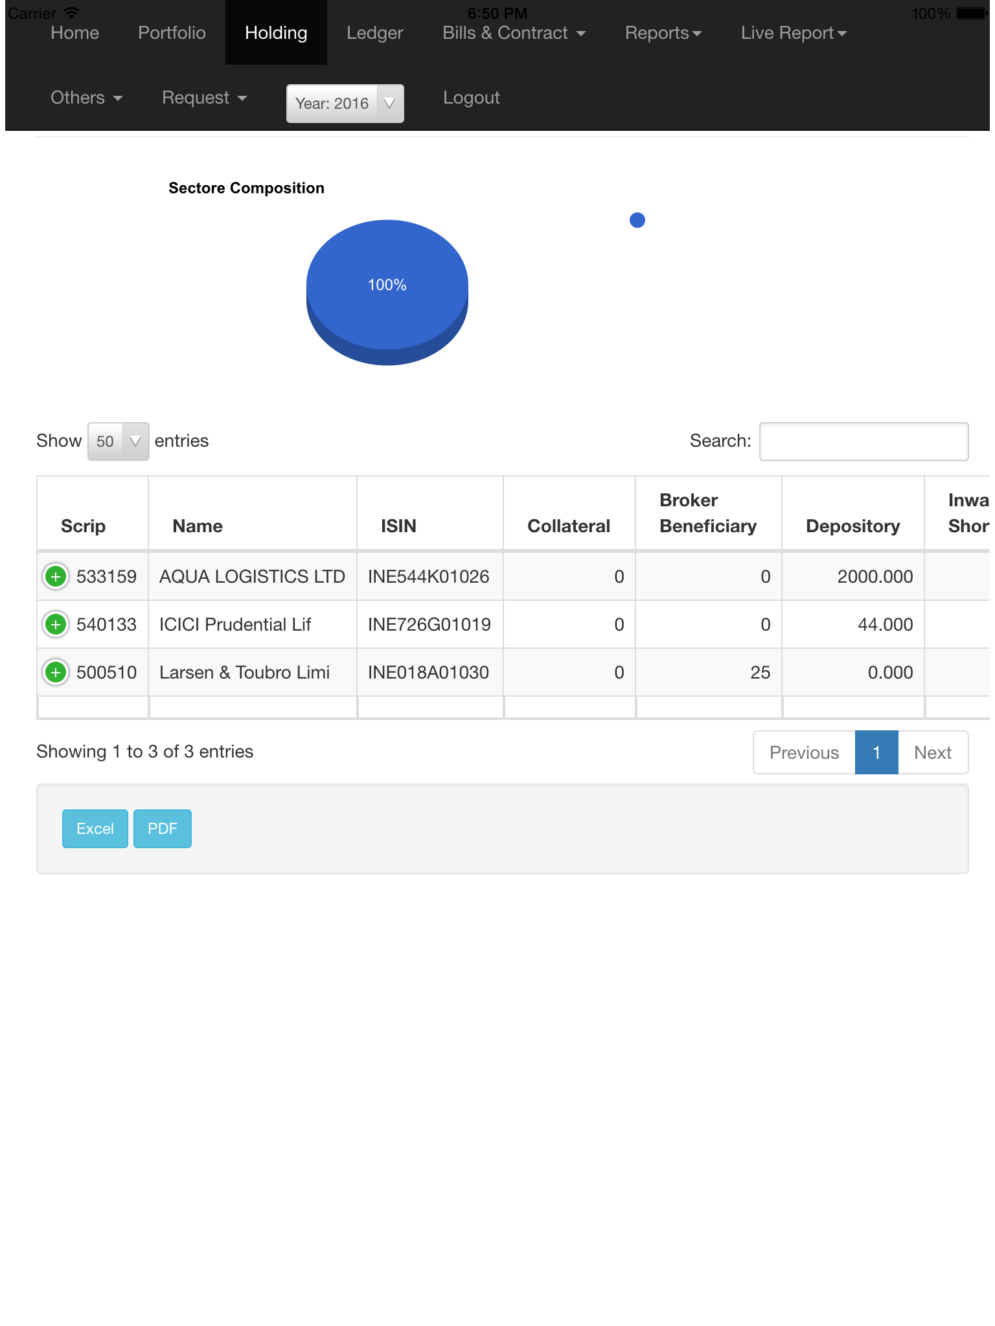Open the Year: 2016 dropdown
The height and width of the screenshot is (1326, 995).
point(345,104)
